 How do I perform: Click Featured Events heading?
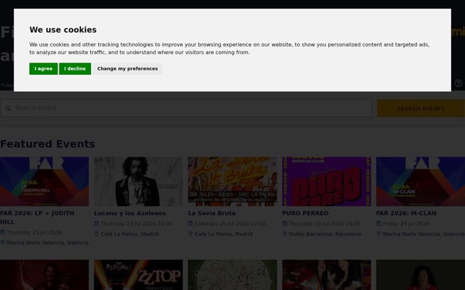(47, 144)
